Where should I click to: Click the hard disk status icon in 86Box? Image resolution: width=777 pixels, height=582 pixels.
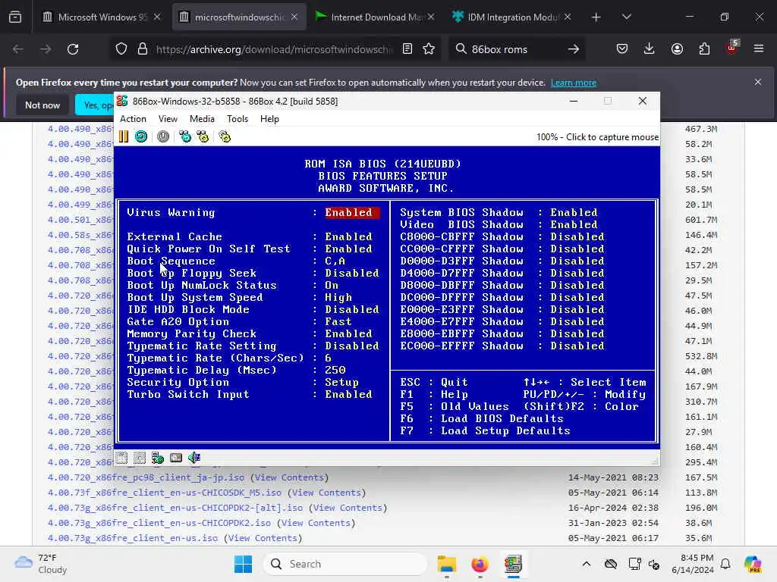[176, 458]
